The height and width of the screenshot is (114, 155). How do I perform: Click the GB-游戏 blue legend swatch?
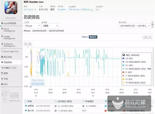pyautogui.click(x=123, y=58)
